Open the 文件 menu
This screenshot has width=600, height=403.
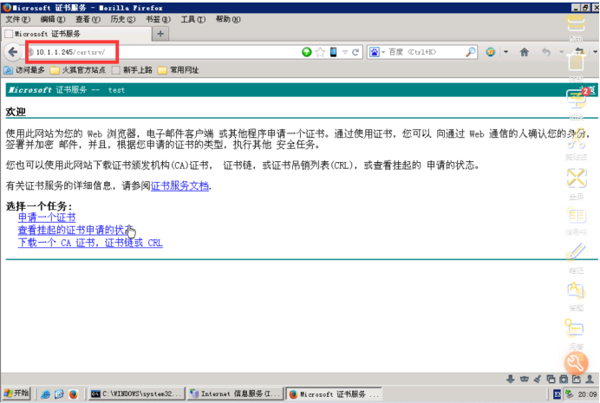point(17,19)
